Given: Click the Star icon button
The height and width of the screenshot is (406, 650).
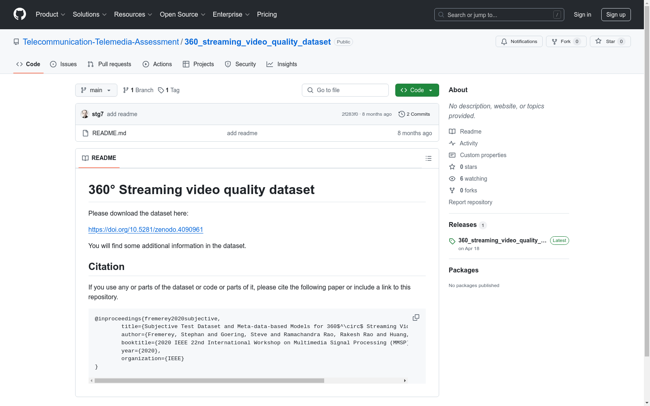Looking at the screenshot, I should (x=610, y=41).
